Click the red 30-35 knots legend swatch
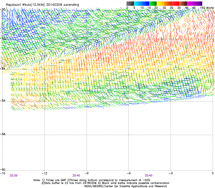The image size is (215, 188). (x=175, y=3)
